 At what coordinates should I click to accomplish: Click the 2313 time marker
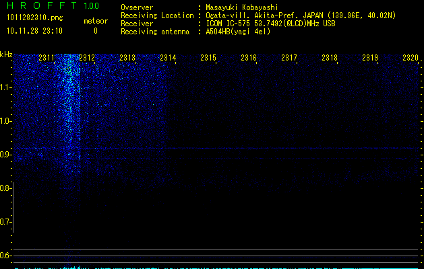[127, 58]
